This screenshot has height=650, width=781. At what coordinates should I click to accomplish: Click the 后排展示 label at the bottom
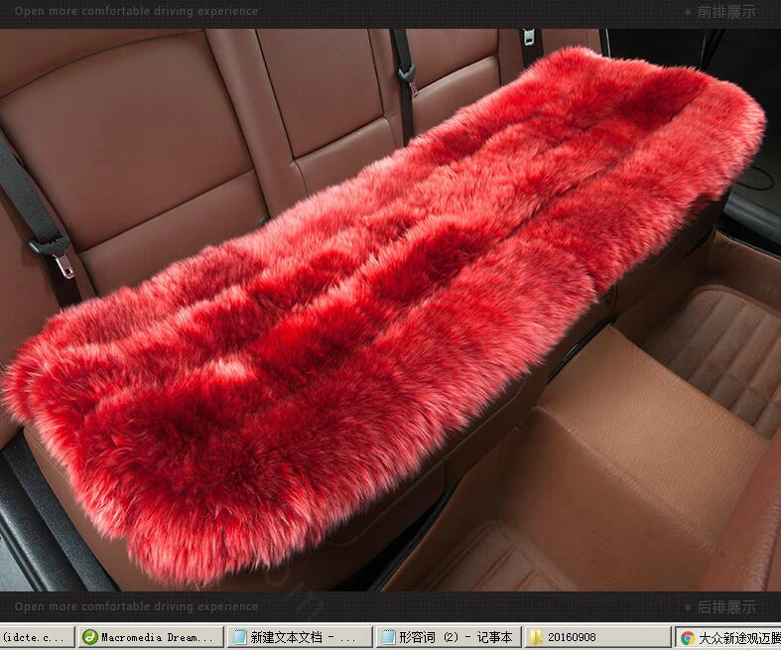click(x=726, y=607)
